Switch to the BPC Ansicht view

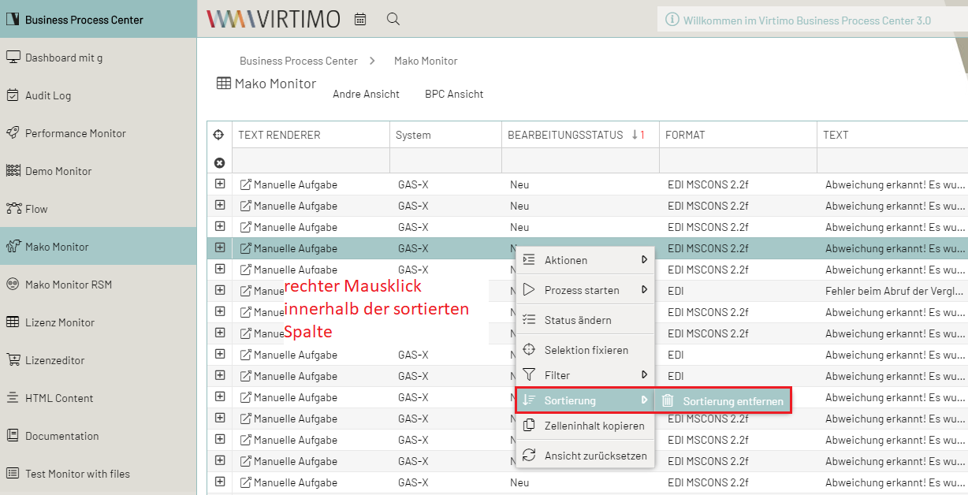[x=454, y=93]
